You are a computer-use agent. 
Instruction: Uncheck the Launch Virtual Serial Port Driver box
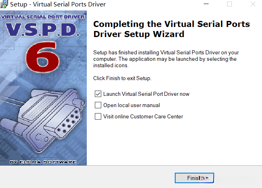coord(98,94)
